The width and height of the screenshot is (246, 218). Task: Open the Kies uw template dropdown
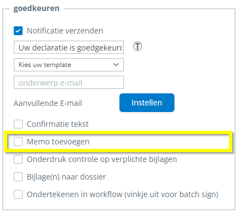[69, 65]
